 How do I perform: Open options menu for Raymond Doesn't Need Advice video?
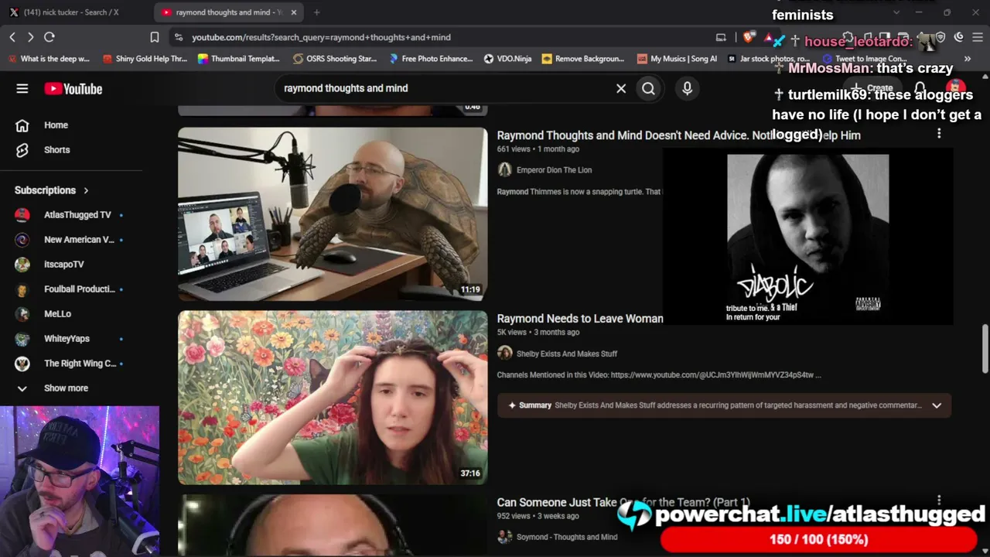coord(939,134)
